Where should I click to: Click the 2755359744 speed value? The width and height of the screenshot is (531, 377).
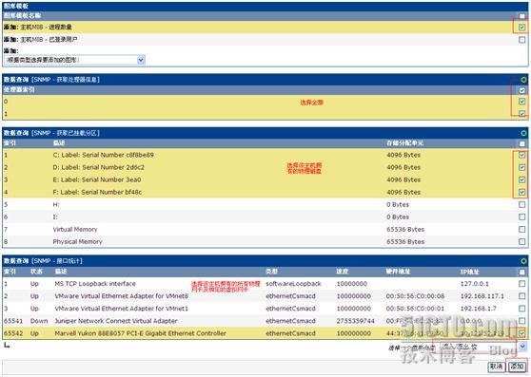(355, 321)
